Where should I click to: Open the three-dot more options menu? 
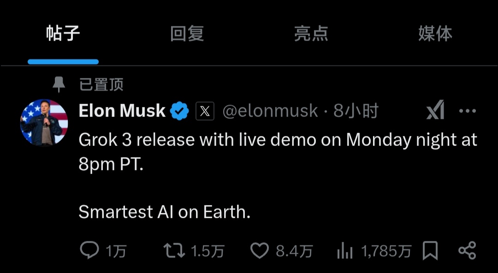point(468,111)
